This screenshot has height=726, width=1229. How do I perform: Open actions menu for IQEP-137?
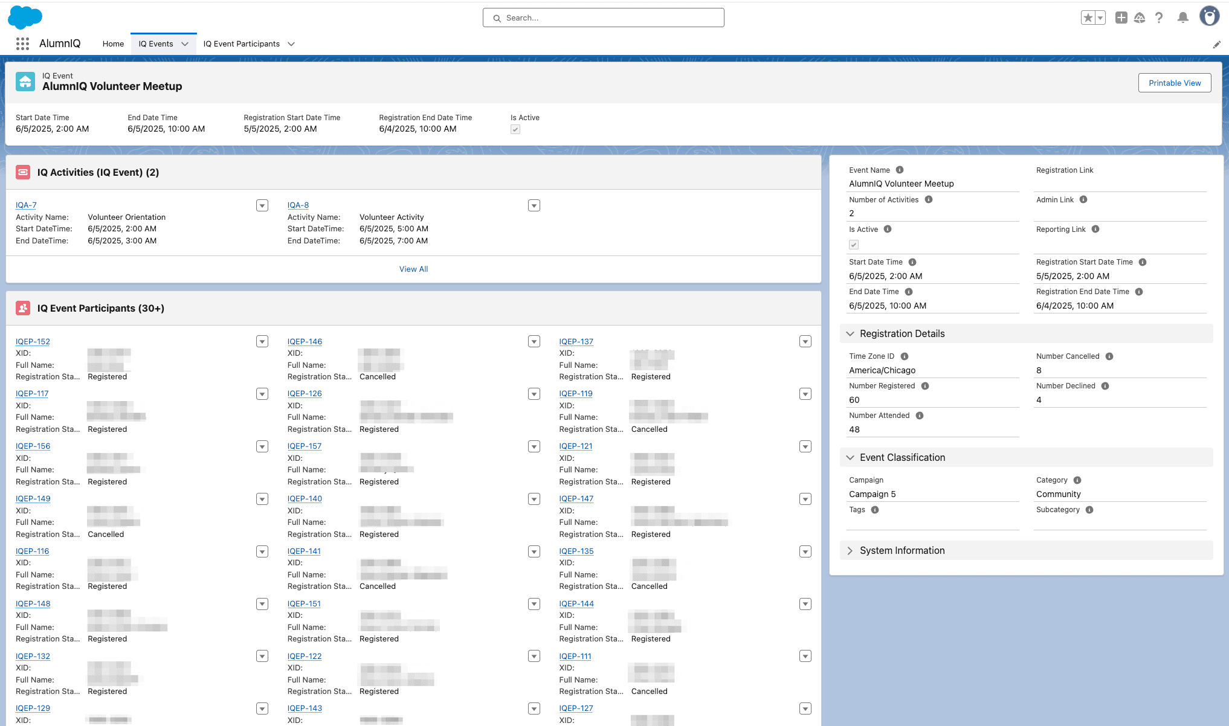[x=805, y=341]
